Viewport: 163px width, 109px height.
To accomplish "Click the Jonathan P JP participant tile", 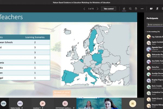I will tap(43, 104).
